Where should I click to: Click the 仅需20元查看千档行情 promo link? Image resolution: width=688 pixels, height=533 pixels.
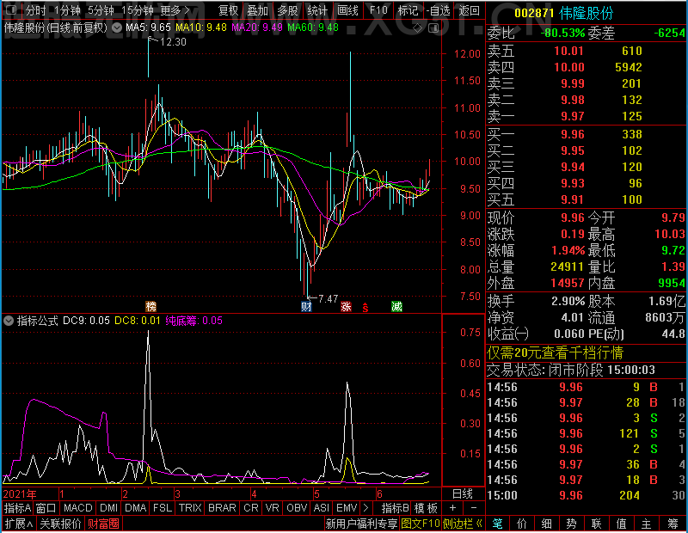[555, 352]
